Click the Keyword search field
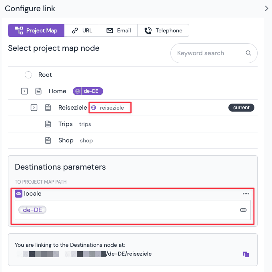Screen dimensions: 272x272 pyautogui.click(x=208, y=53)
